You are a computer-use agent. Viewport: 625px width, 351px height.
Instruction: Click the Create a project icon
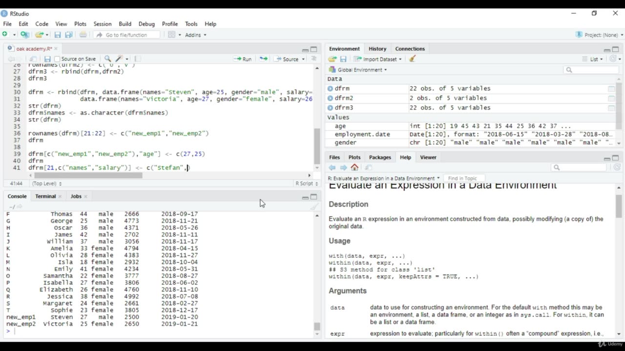(x=24, y=35)
